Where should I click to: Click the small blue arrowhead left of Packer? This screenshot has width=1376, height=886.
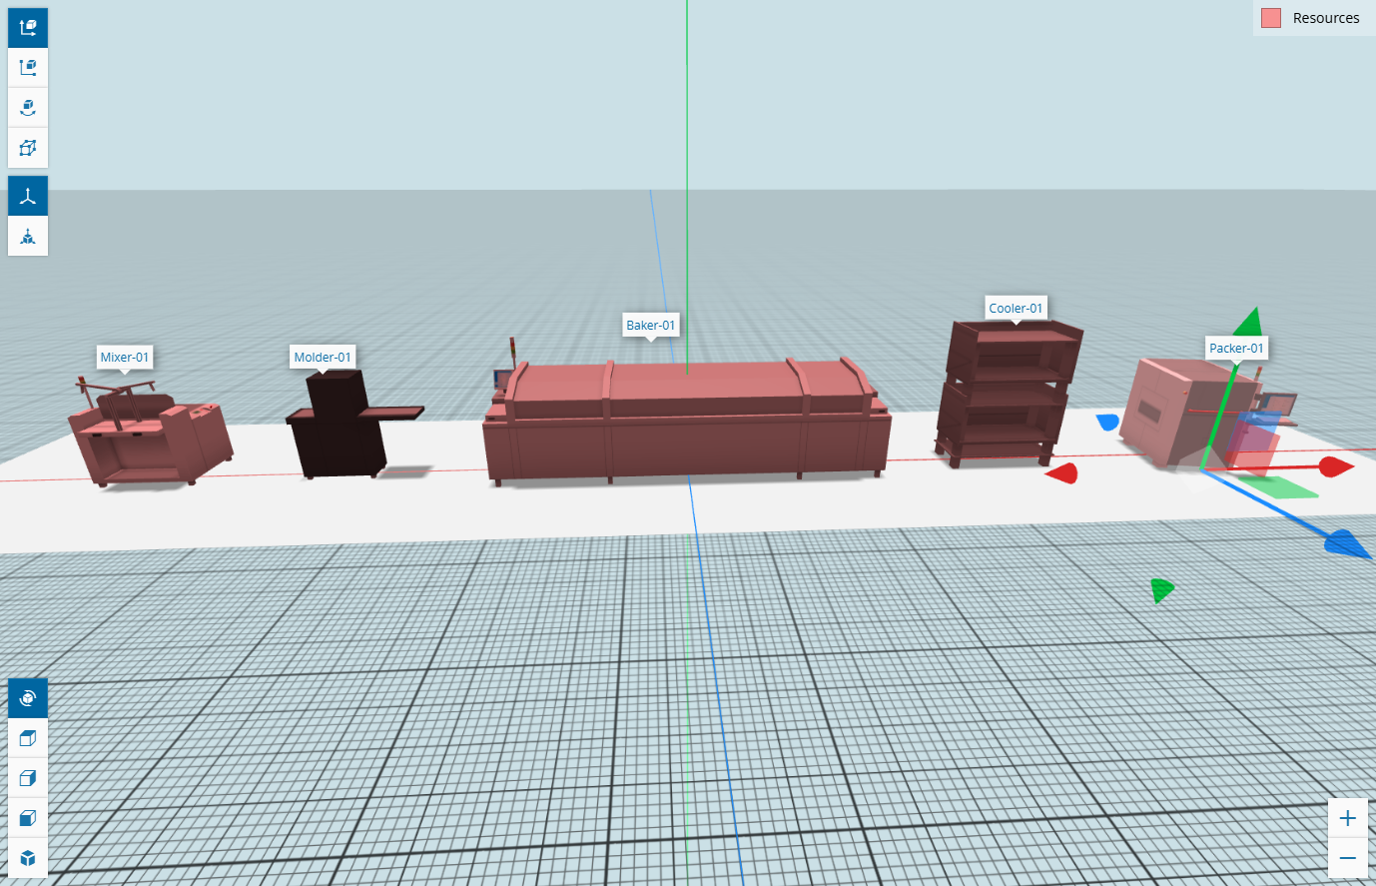point(1108,423)
